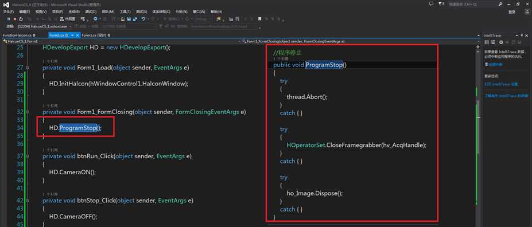The image size is (532, 227).
Task: Open the 体系结构(C) menu
Action: 161,11
